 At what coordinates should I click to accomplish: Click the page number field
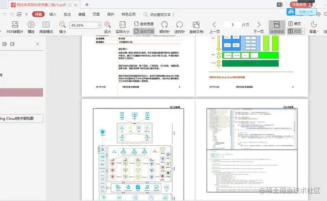pyautogui.click(x=232, y=25)
